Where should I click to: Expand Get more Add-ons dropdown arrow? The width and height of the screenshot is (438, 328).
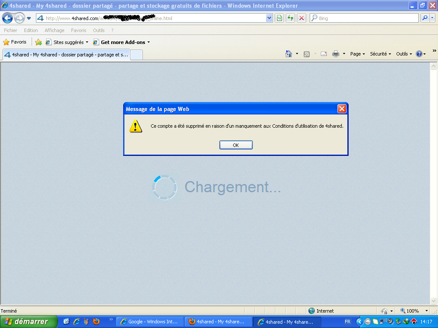(148, 42)
